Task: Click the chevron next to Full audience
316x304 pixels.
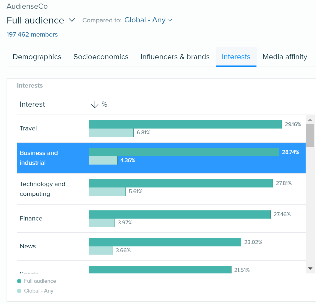Action: click(x=72, y=20)
